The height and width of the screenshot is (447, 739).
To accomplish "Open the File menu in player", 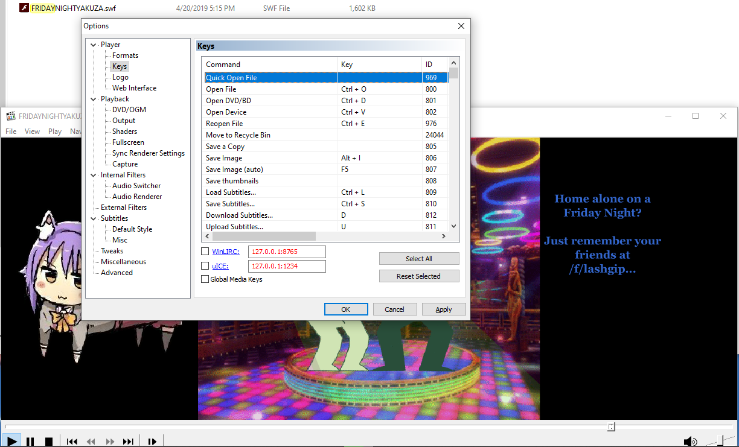I will (x=11, y=132).
